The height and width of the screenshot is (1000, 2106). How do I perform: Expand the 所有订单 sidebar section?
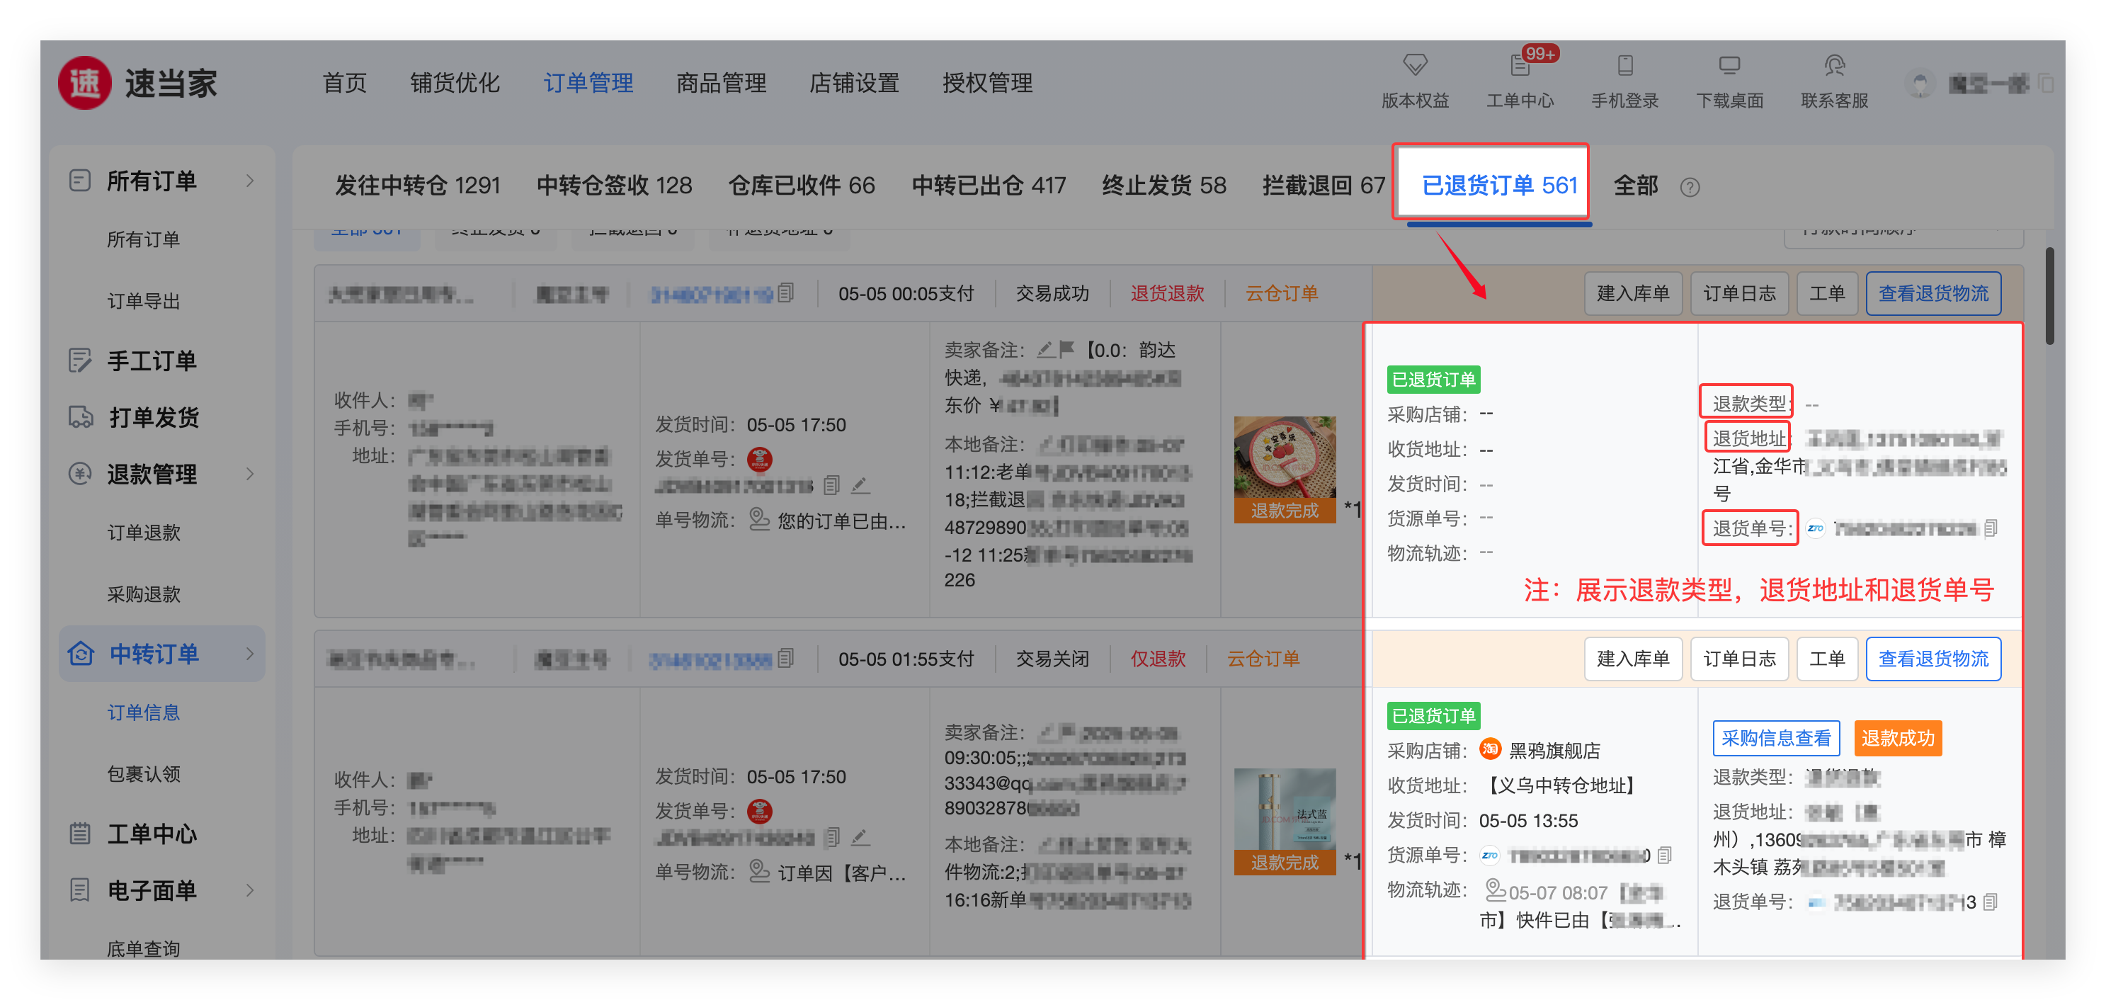(250, 181)
